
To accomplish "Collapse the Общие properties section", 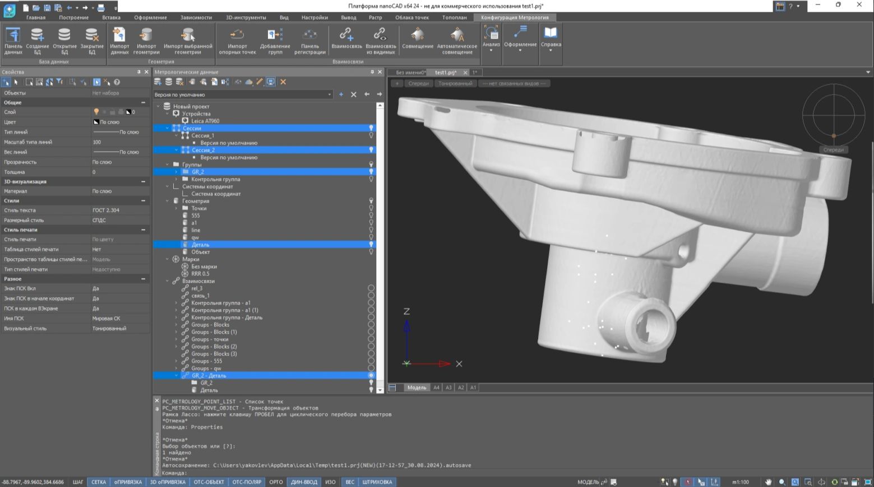I will [x=143, y=102].
